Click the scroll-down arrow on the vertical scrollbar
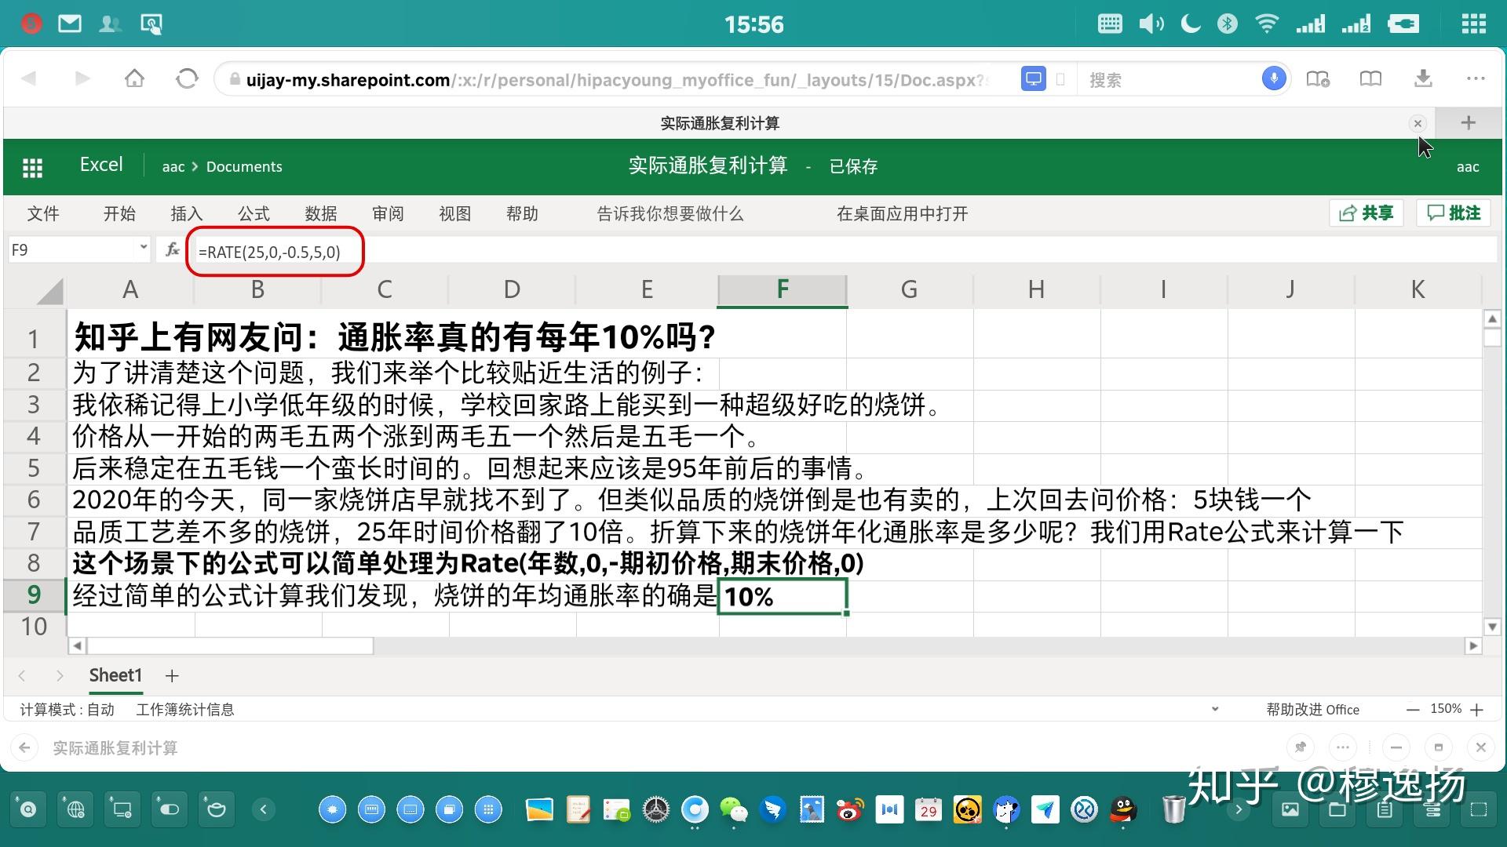Image resolution: width=1507 pixels, height=847 pixels. tap(1492, 626)
